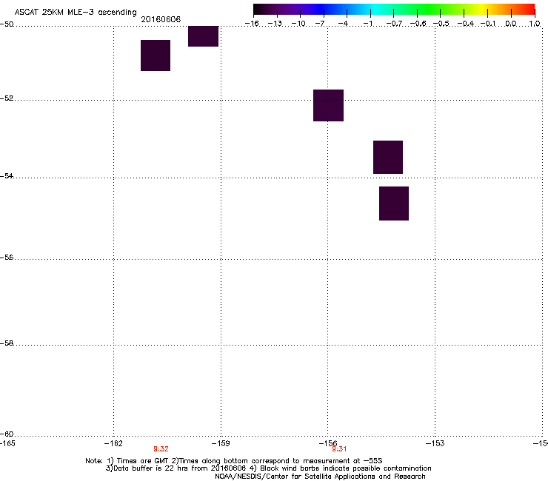Click the -7 label on the color scale
548x481 pixels.
320,24
